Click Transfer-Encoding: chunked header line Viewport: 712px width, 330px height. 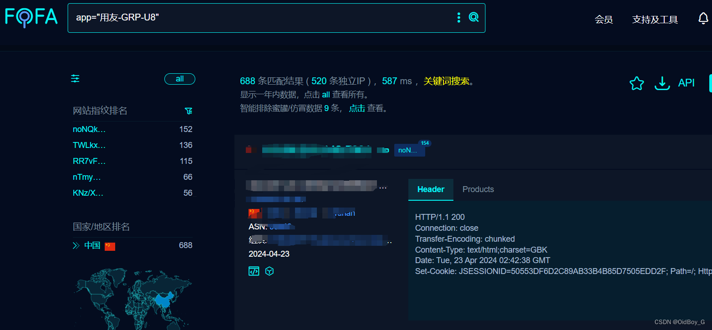coord(465,239)
